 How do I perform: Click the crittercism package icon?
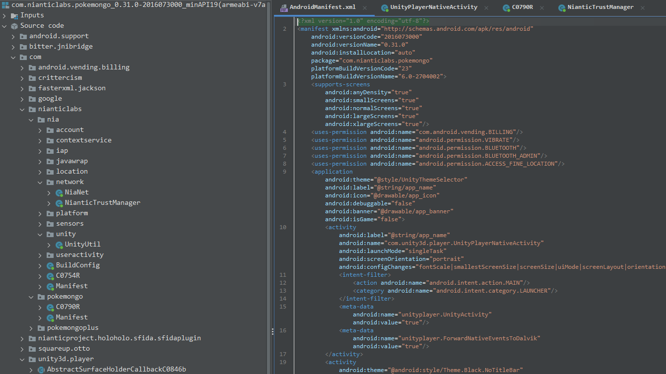(x=32, y=78)
